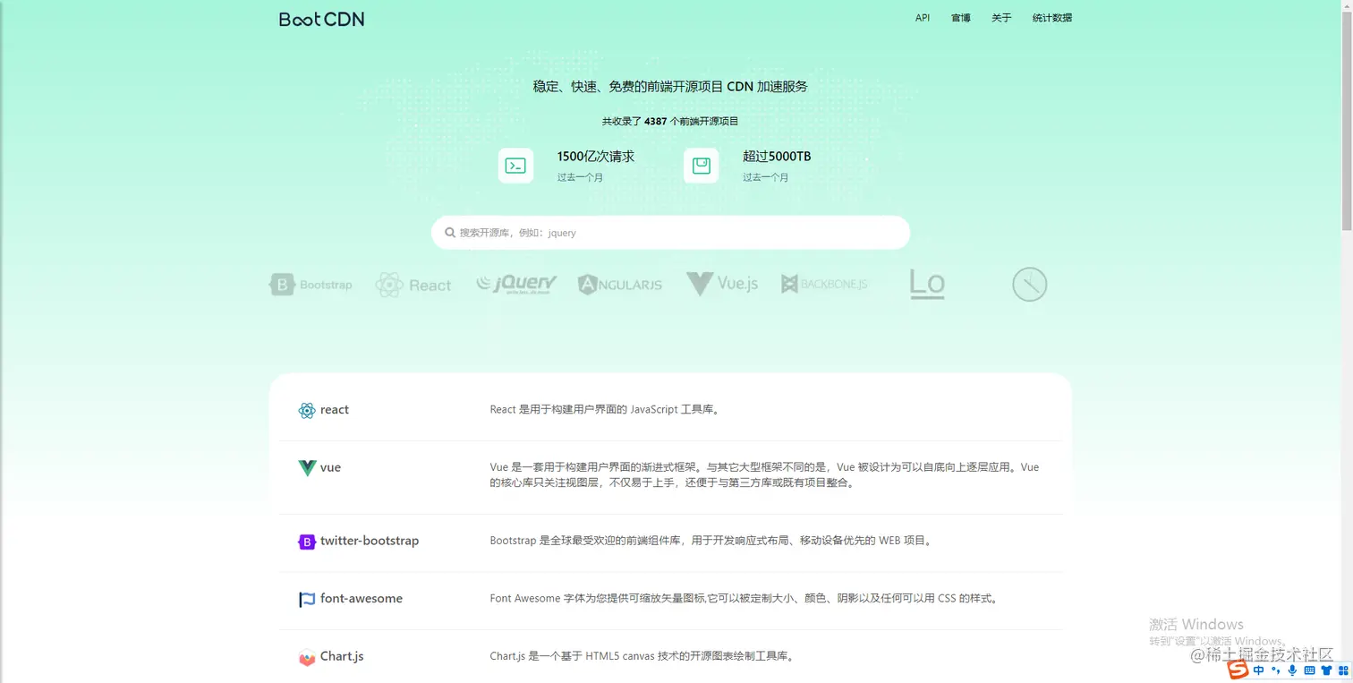Open the IME toolbox grid icon
Viewport: 1353px width, 683px height.
[1343, 670]
